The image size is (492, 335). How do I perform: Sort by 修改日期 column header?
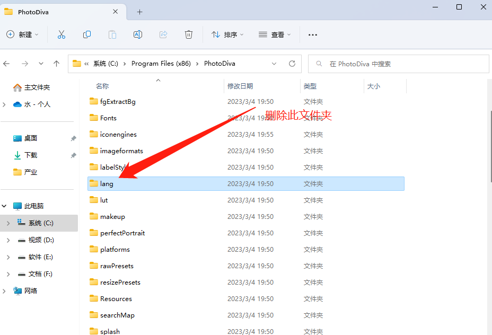(240, 86)
